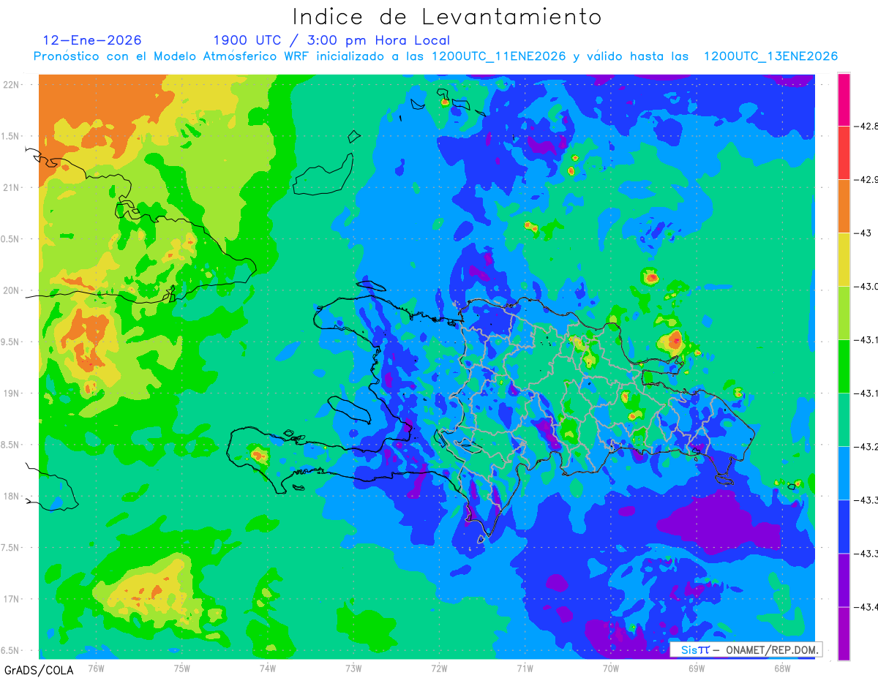This screenshot has height=678, width=878.
Task: Click the "SisTT – ONAMET/REP.DOM." legend box
Action: (746, 649)
